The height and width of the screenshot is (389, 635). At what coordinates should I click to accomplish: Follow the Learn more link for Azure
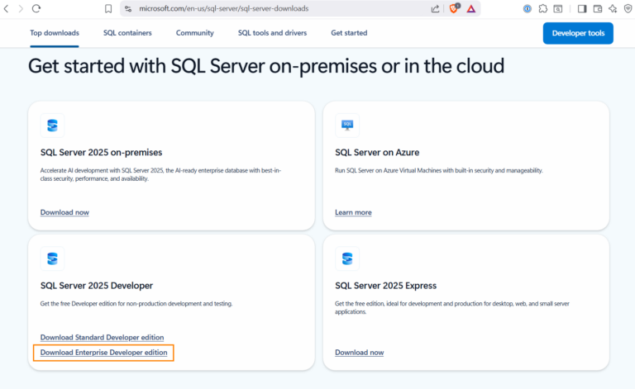[x=353, y=212]
